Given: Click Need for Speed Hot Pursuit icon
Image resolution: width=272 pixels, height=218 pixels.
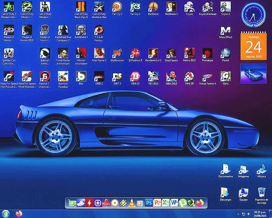Looking at the screenshot, I should tap(9, 80).
